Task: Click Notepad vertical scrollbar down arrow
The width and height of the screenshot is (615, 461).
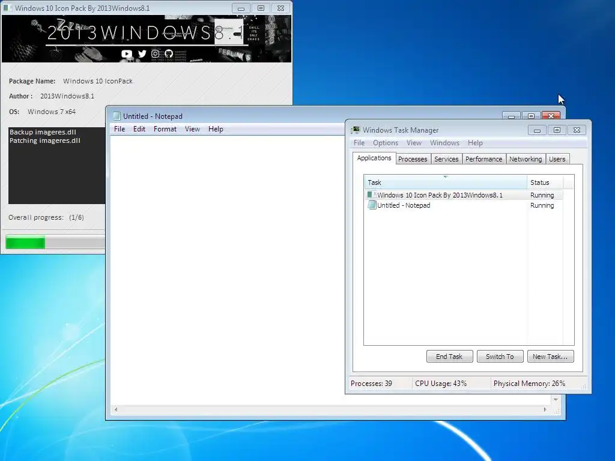Action: click(556, 399)
